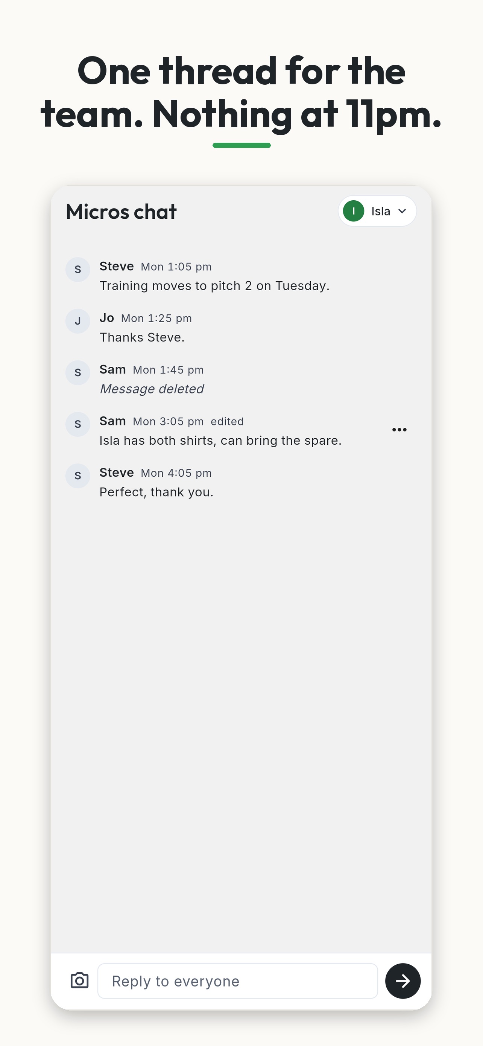Click Sam's avatar on the 3:05 pm message
This screenshot has width=483, height=1046.
78,424
